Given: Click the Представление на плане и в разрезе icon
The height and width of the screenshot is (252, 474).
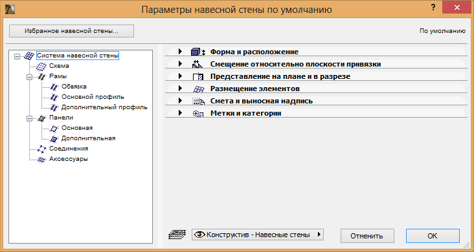Looking at the screenshot, I should 198,76.
